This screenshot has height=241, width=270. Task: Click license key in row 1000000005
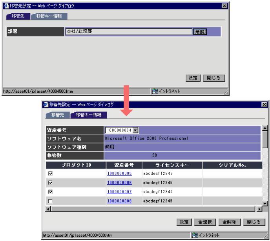[158, 174]
